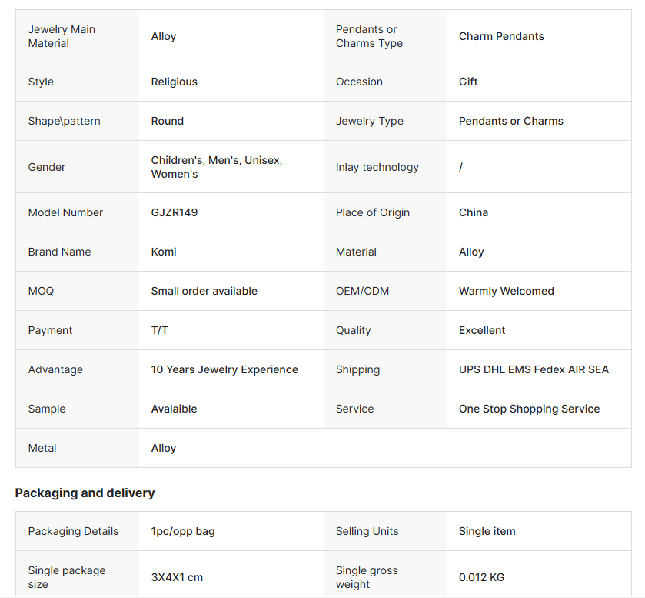
Task: Click 'UPS DHL EMS Fedex AIR SEA' shipping value
Action: pyautogui.click(x=534, y=369)
